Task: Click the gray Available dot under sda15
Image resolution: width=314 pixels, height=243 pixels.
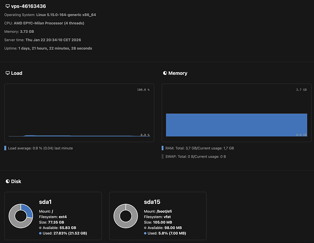Action: tap(145, 227)
